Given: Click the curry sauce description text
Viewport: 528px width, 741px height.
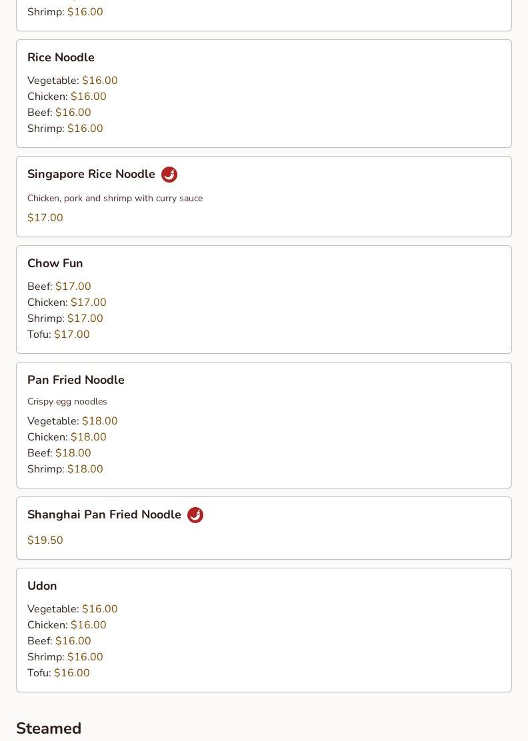Looking at the screenshot, I should coord(115,198).
